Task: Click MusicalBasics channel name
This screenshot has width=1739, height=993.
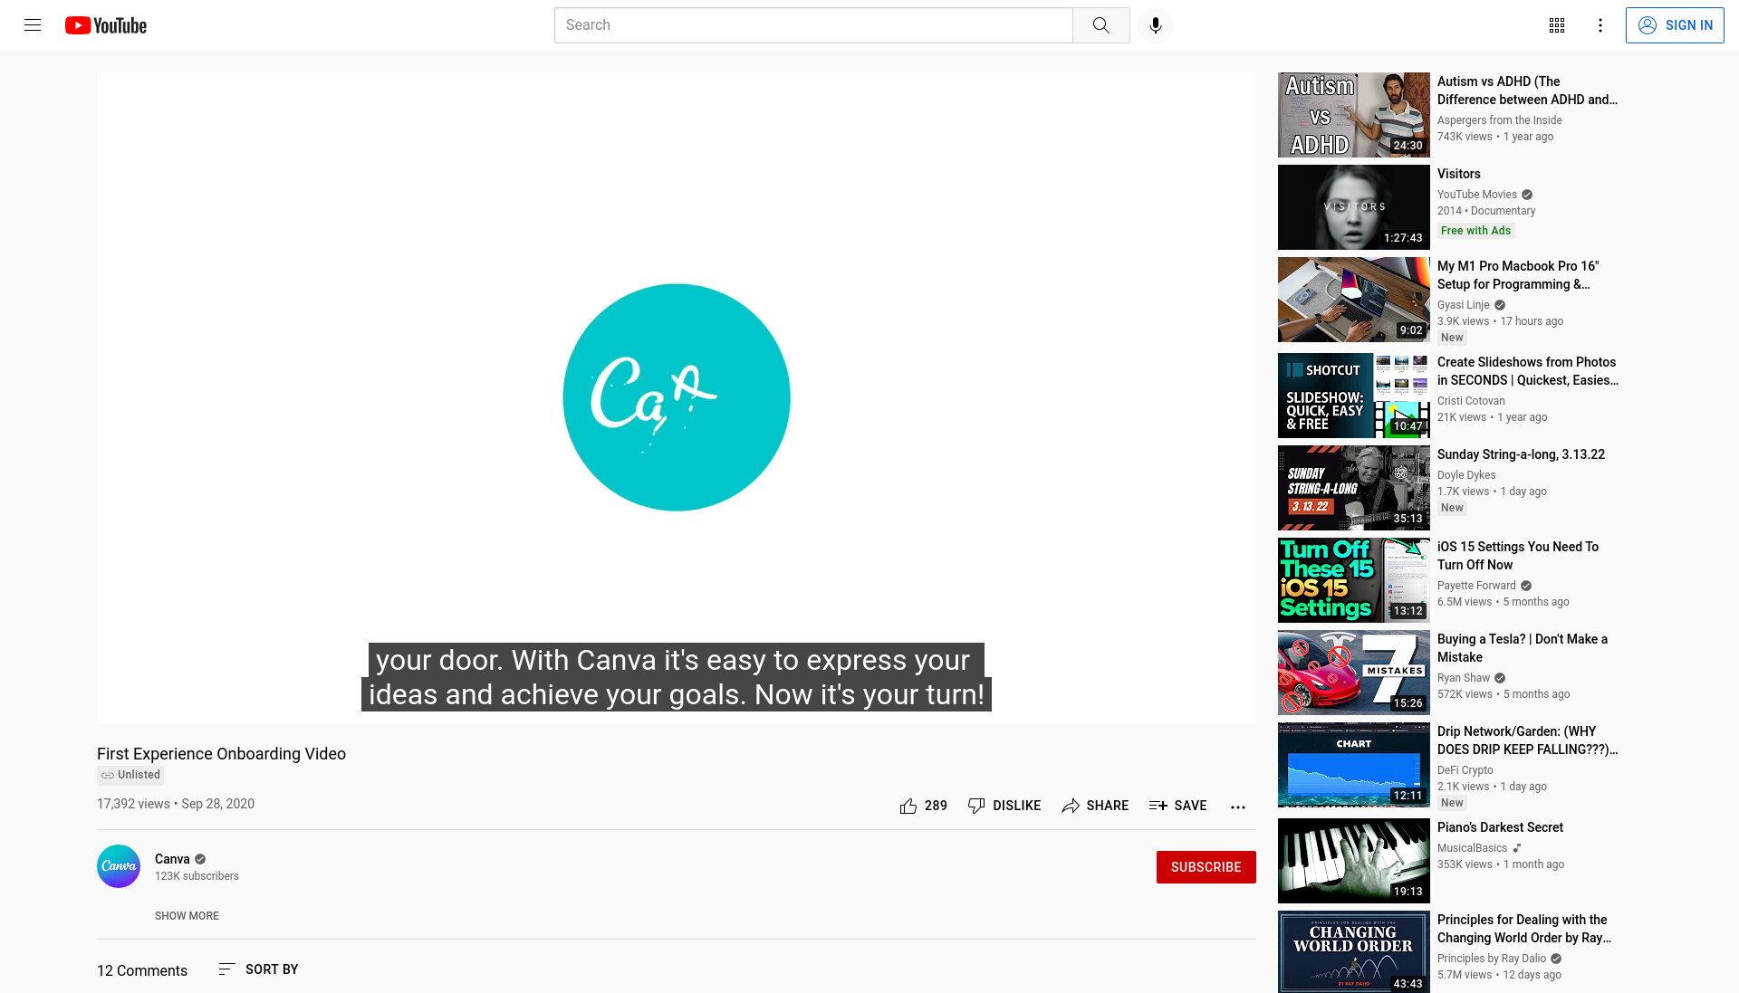Action: (x=1472, y=848)
